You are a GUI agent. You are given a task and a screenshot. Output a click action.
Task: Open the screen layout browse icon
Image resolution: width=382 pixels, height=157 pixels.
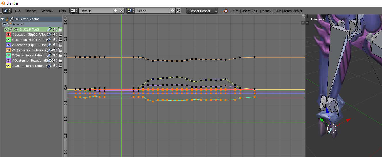74,11
